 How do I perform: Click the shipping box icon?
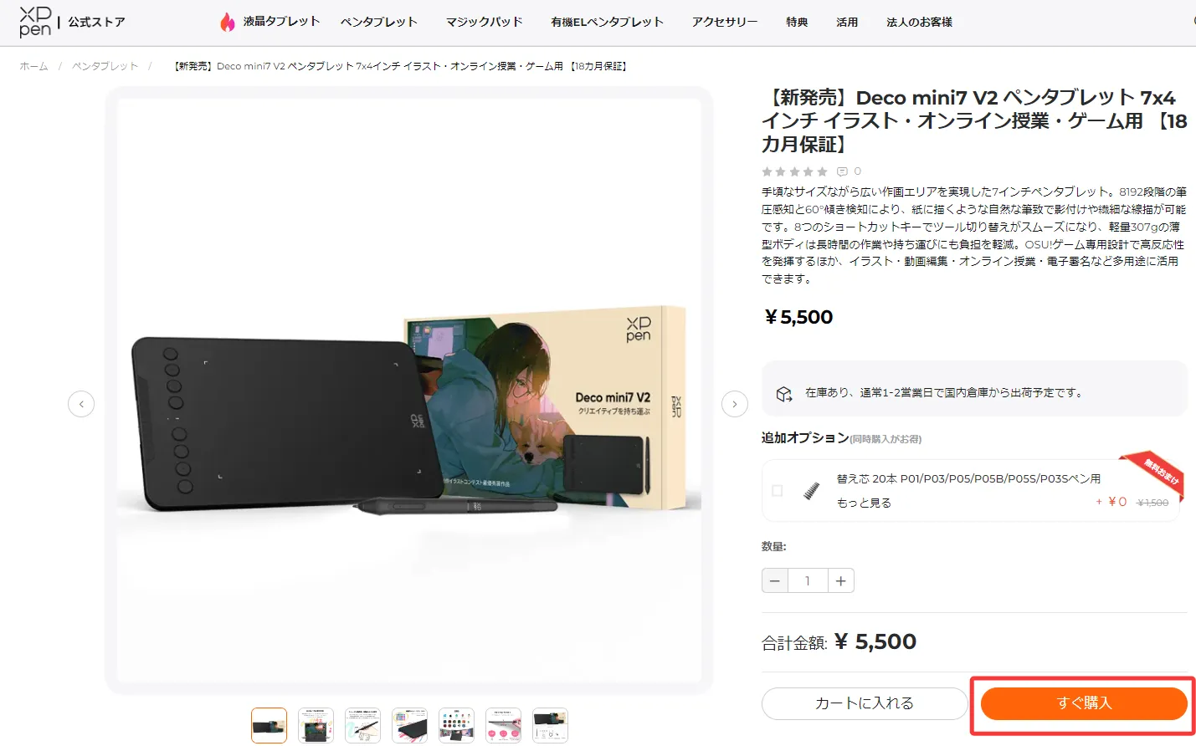pos(784,393)
